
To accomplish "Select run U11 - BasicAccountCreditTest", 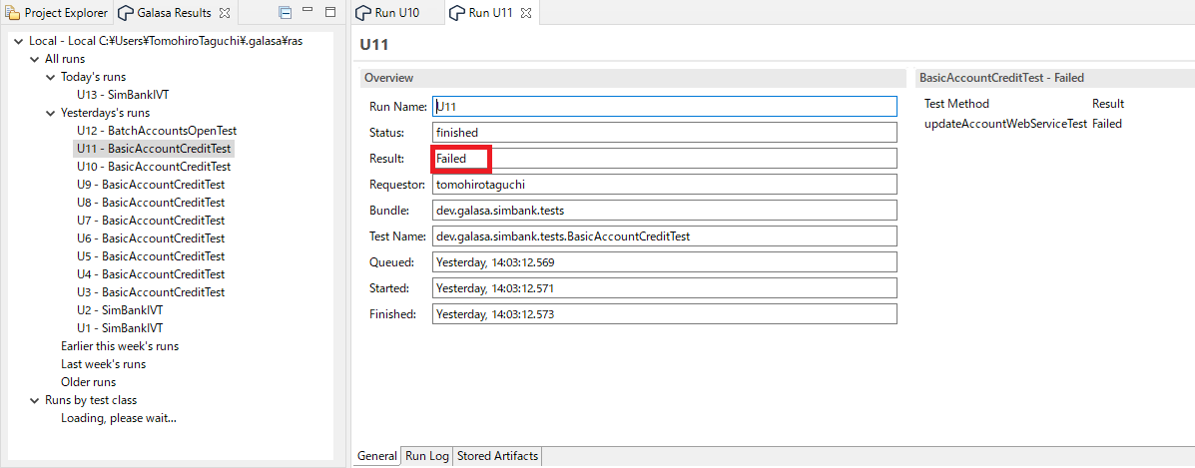I will pyautogui.click(x=154, y=149).
